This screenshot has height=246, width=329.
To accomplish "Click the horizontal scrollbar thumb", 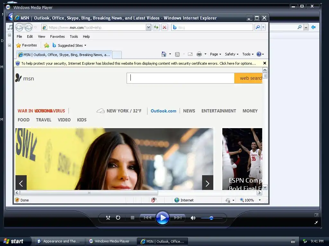I will 89,193.
